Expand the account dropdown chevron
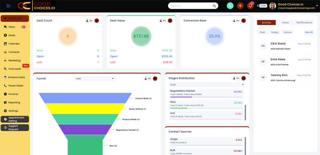This screenshot has width=320, height=155. pos(317,6)
